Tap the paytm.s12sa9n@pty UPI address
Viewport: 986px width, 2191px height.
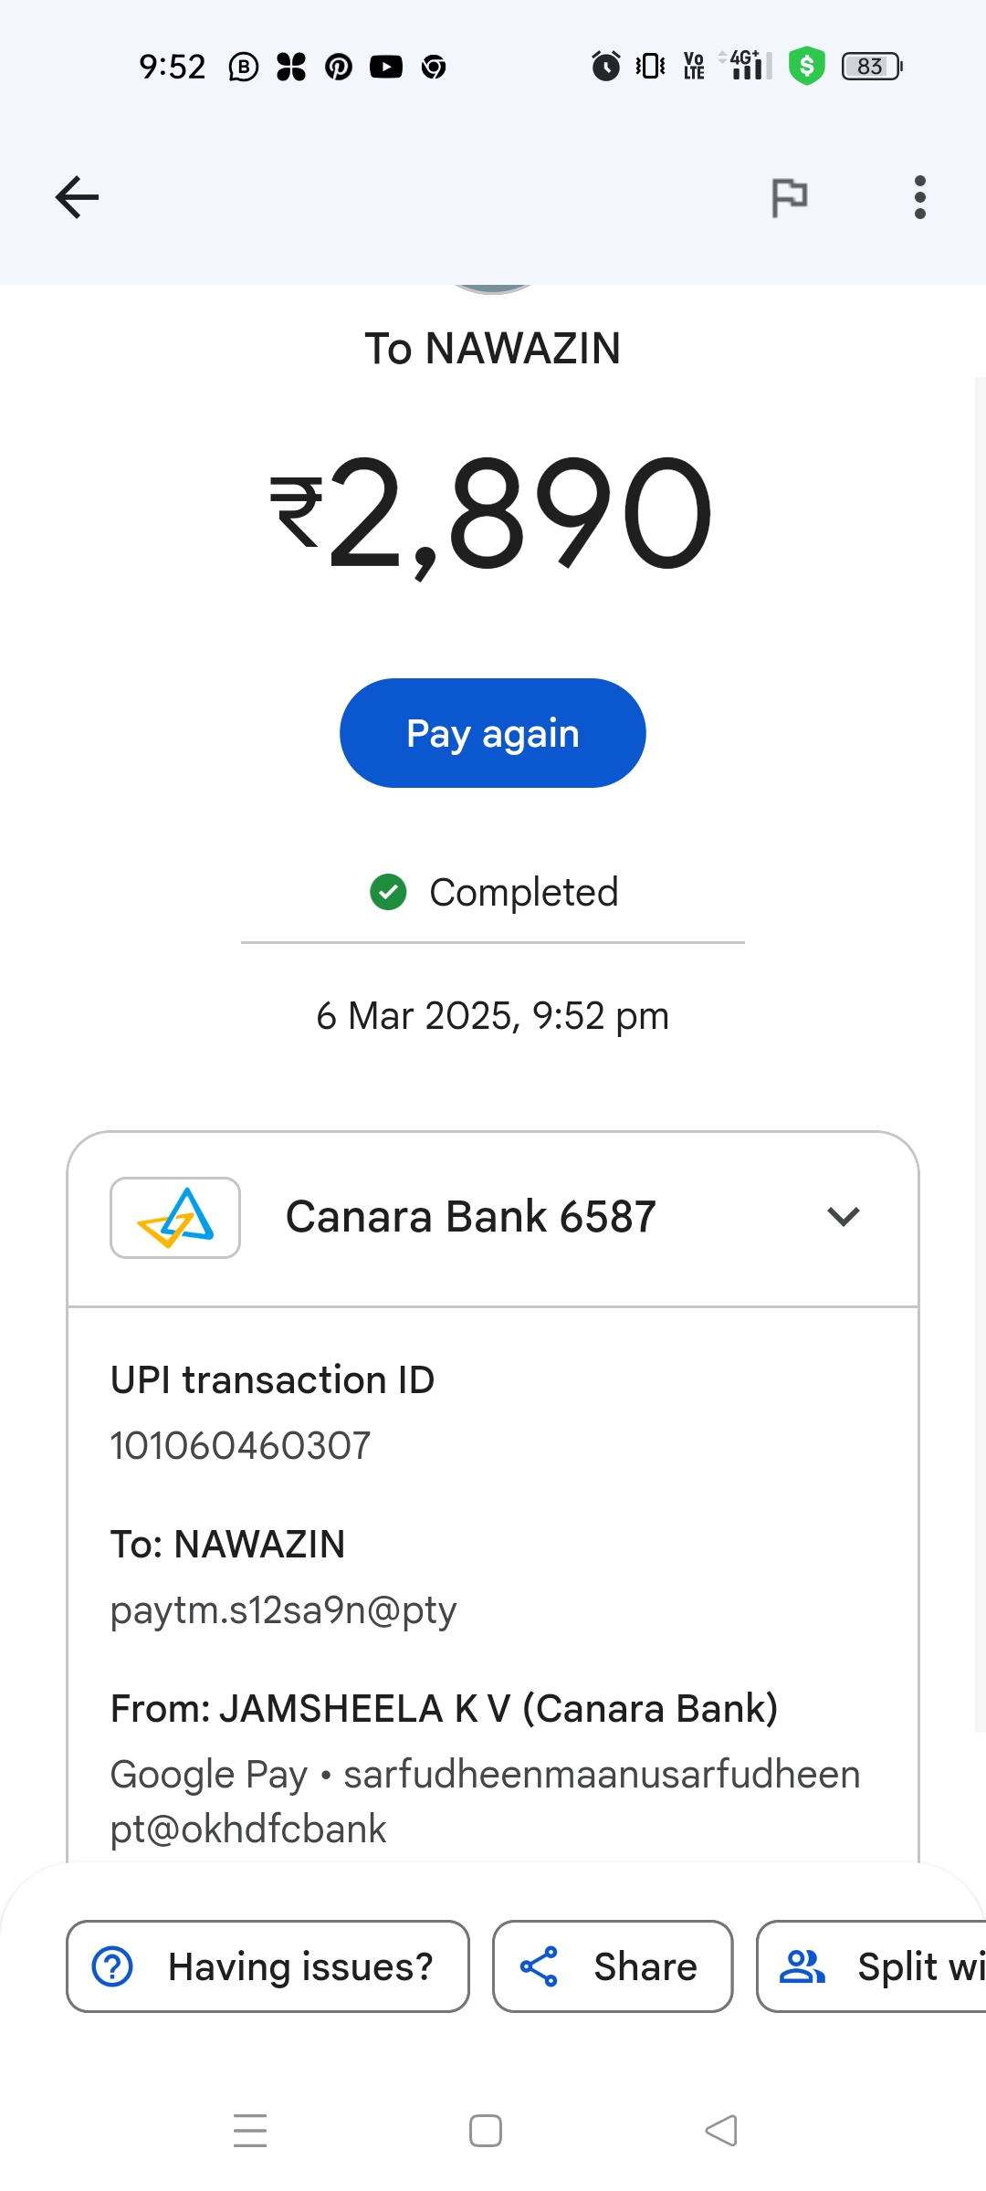[283, 1609]
